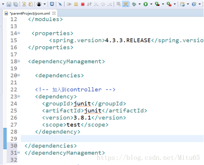Toggle Skip All Breakpoints icon
This screenshot has height=165, width=204.
(x=60, y=4)
